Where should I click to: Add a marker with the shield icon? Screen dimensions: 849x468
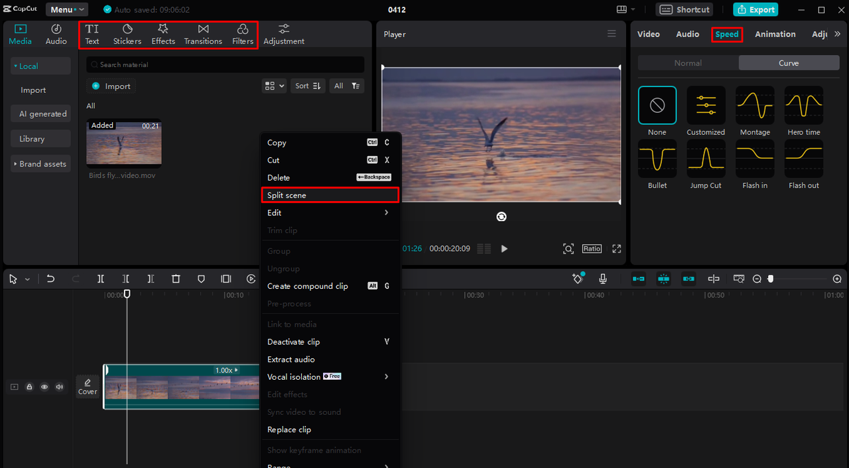click(201, 279)
